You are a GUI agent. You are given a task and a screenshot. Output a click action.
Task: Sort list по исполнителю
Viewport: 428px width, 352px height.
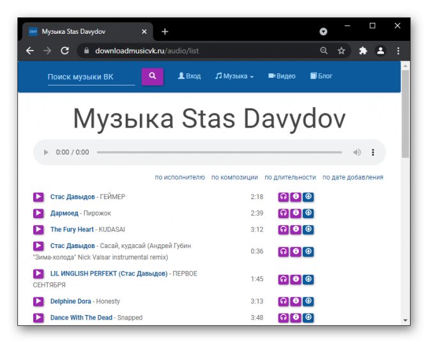pos(180,177)
